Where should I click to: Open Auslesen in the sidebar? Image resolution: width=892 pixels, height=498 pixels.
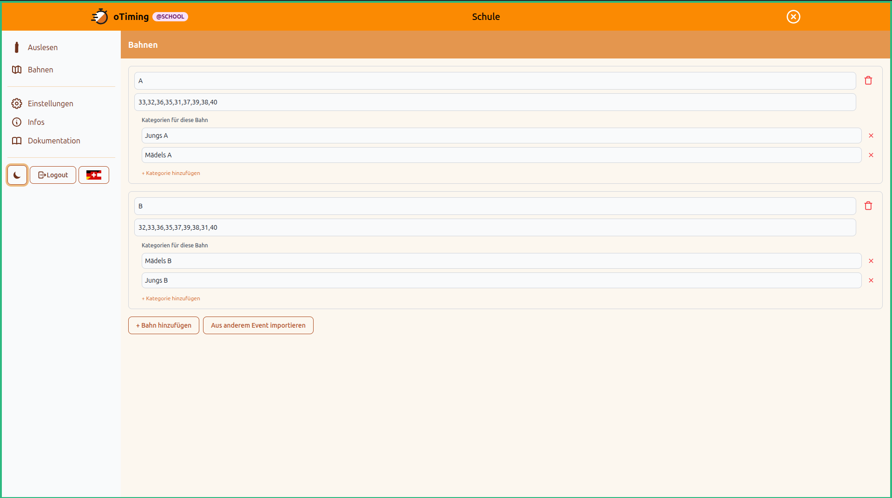click(42, 47)
